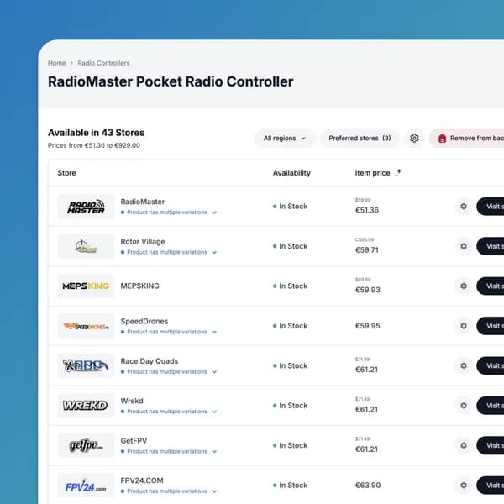Click the gear icon in MEPSKING row

[x=464, y=286]
